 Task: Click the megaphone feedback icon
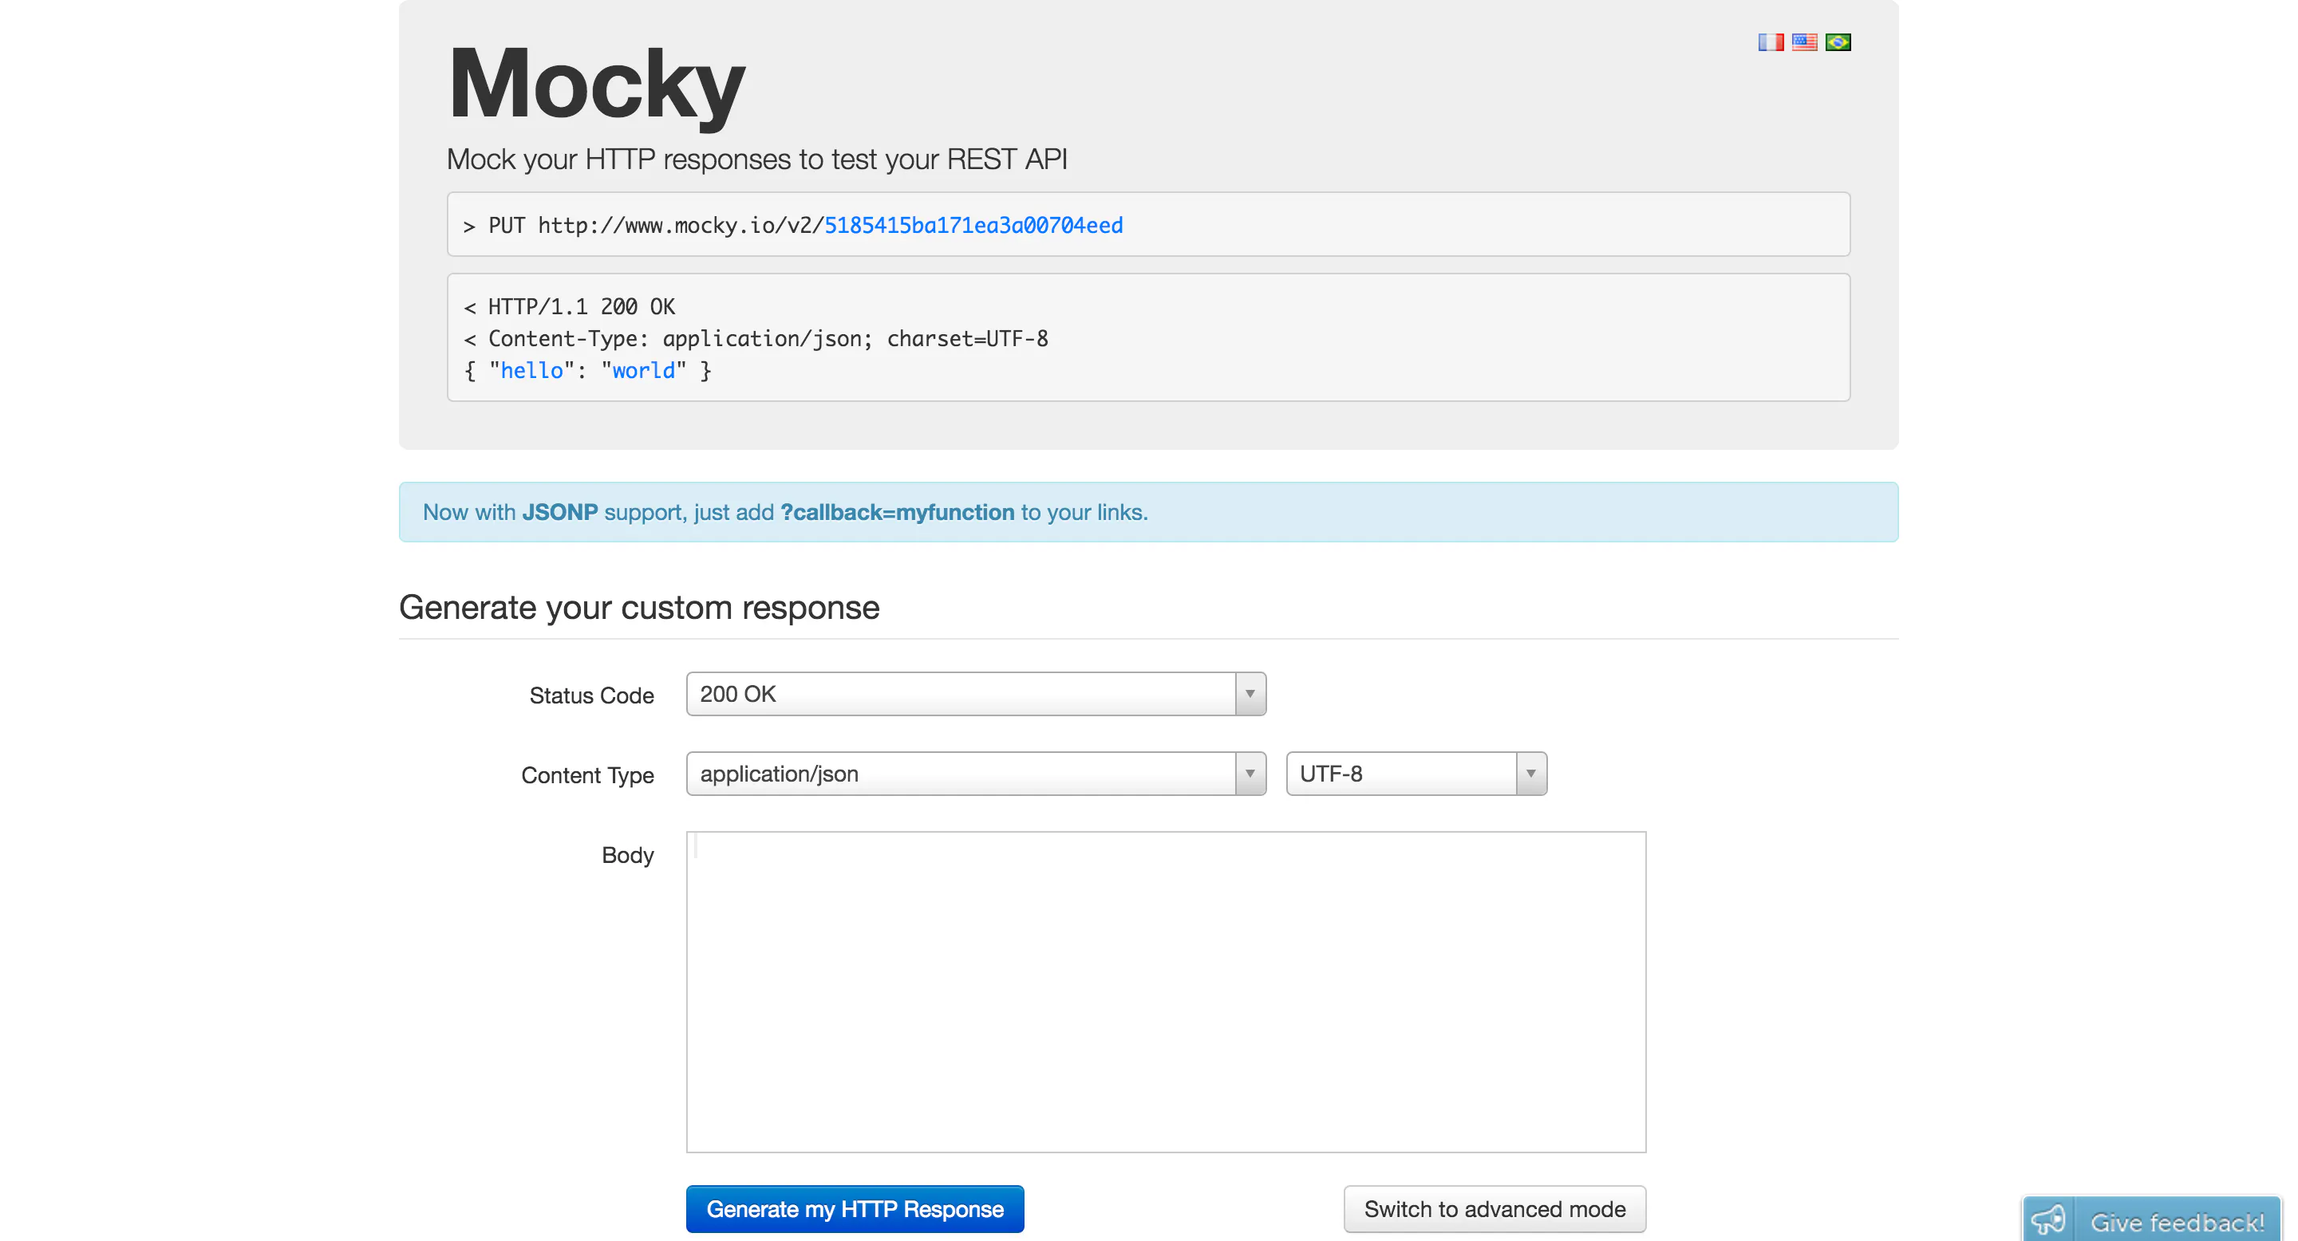[2048, 1219]
